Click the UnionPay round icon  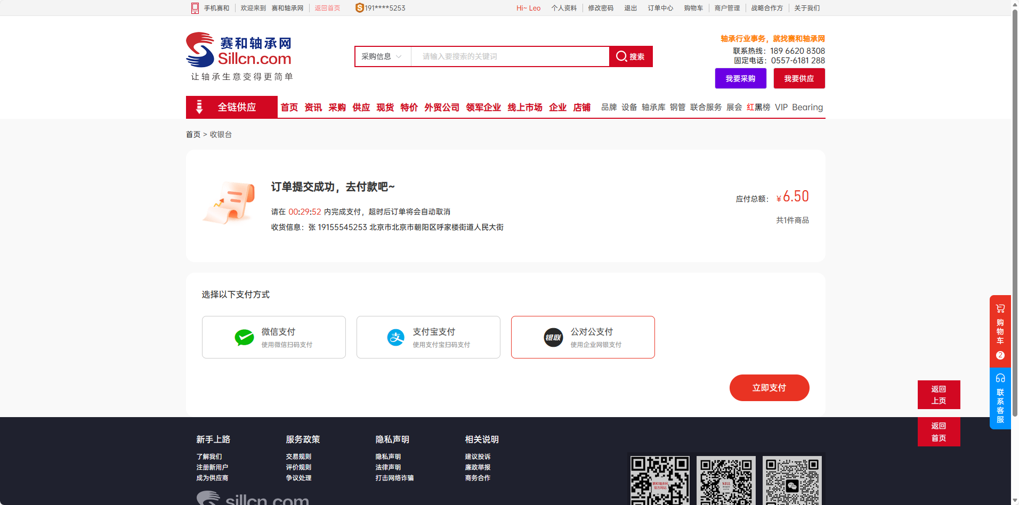click(553, 337)
